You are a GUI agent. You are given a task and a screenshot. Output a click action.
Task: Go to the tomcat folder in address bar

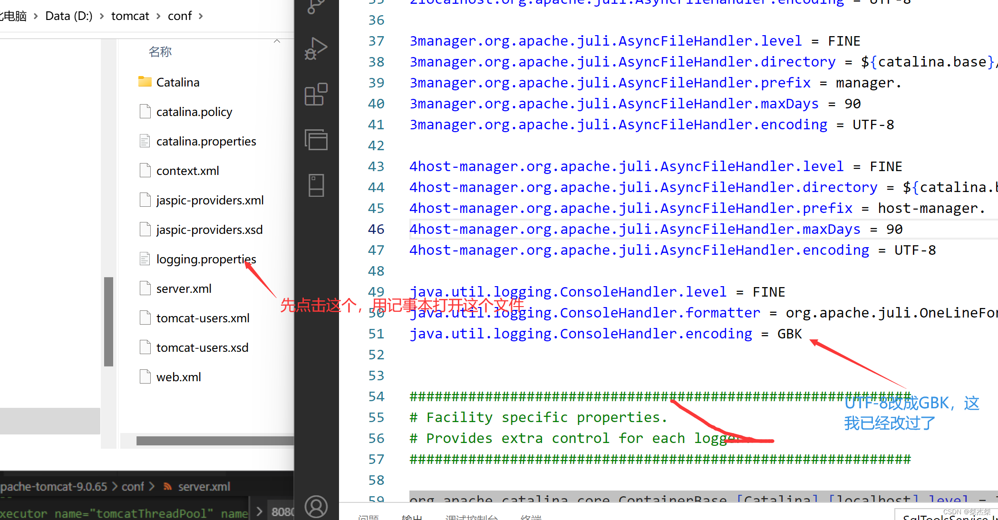pos(130,16)
